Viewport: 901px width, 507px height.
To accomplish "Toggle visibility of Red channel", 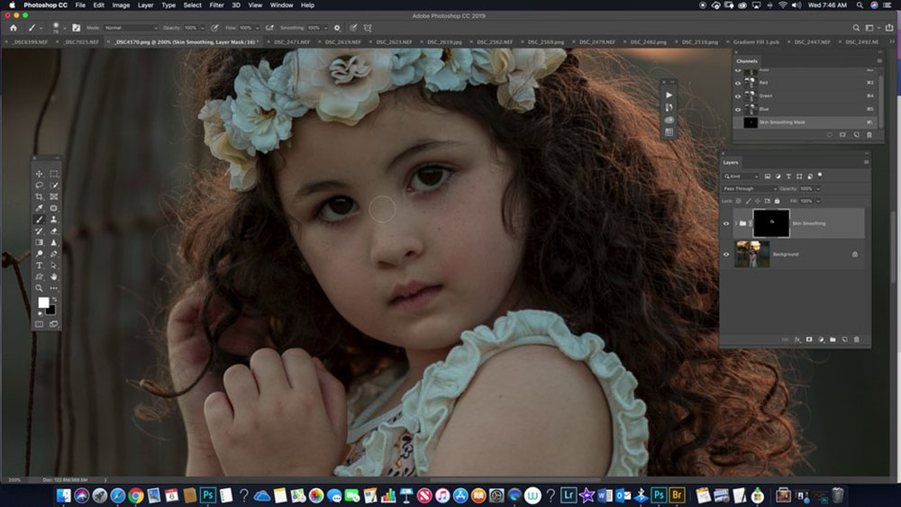I will click(738, 83).
